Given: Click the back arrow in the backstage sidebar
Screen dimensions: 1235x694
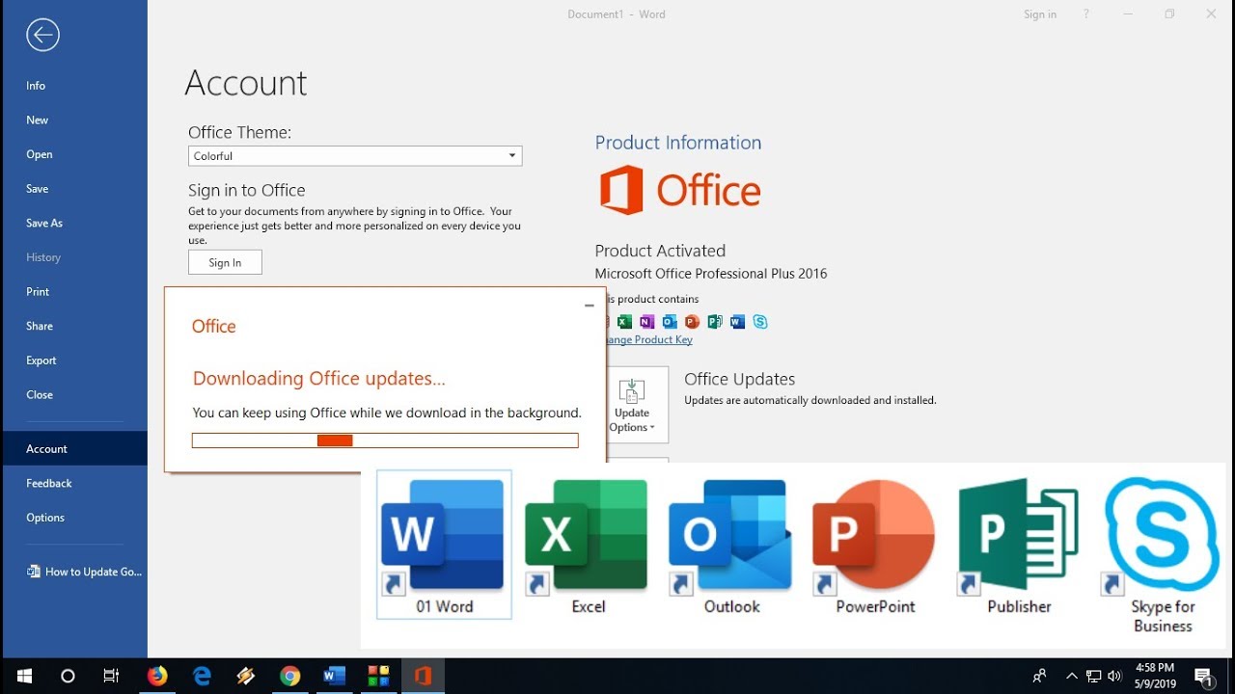Looking at the screenshot, I should tap(42, 36).
